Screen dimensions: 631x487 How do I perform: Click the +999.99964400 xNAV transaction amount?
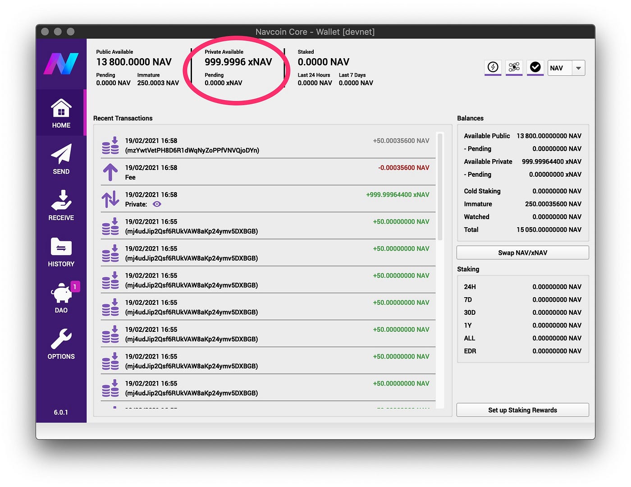[398, 195]
